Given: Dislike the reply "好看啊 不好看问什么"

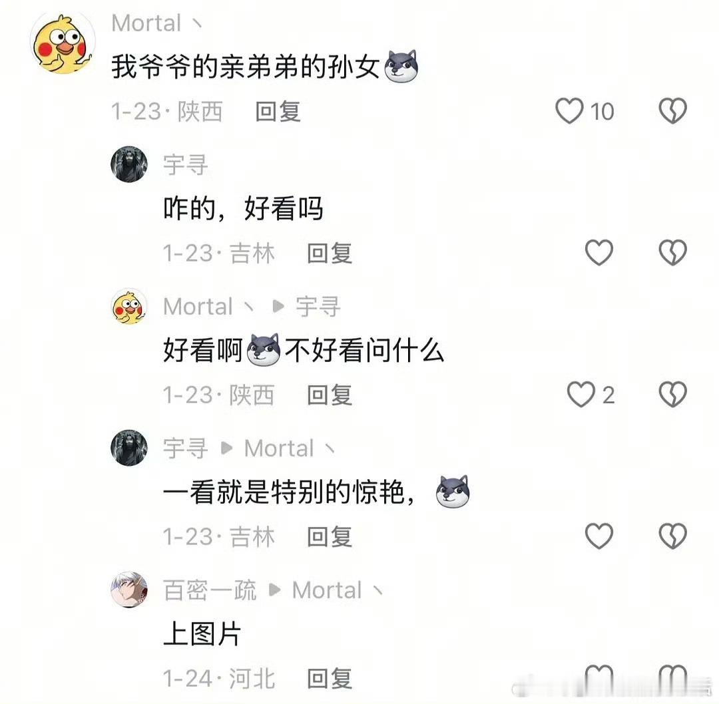Looking at the screenshot, I should pyautogui.click(x=672, y=394).
